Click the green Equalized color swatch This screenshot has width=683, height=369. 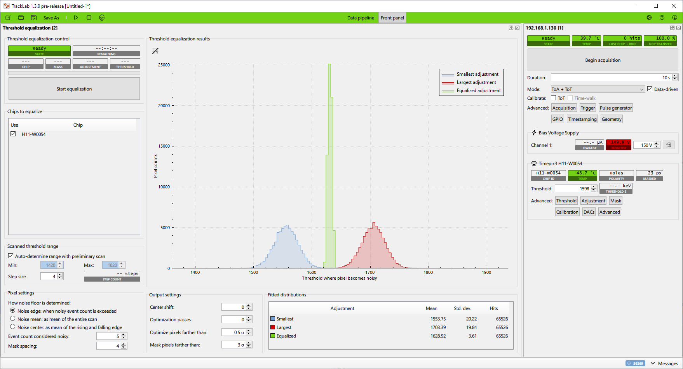click(273, 336)
